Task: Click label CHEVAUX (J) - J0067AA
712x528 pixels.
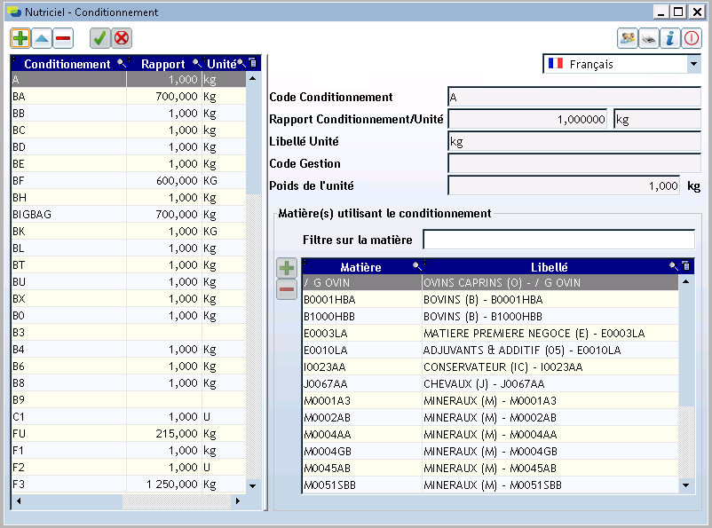Action: tap(484, 383)
